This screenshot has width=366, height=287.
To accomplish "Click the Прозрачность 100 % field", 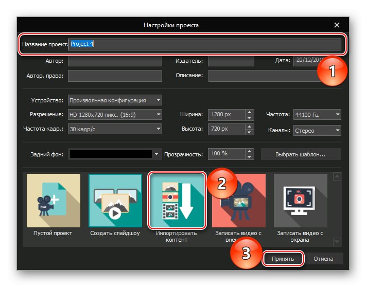I will coord(226,154).
